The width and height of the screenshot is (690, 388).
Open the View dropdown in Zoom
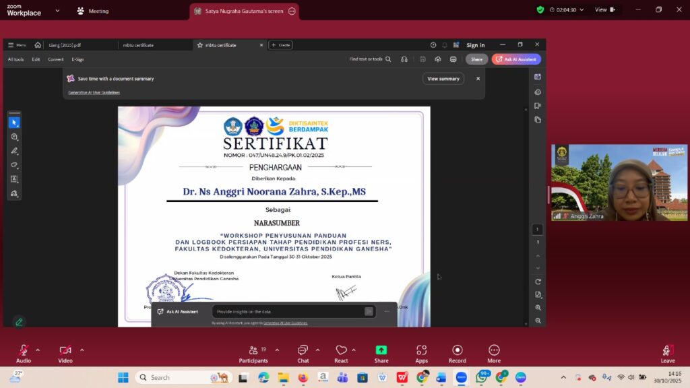click(604, 9)
